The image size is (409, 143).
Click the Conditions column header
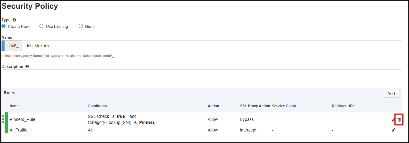(x=97, y=106)
